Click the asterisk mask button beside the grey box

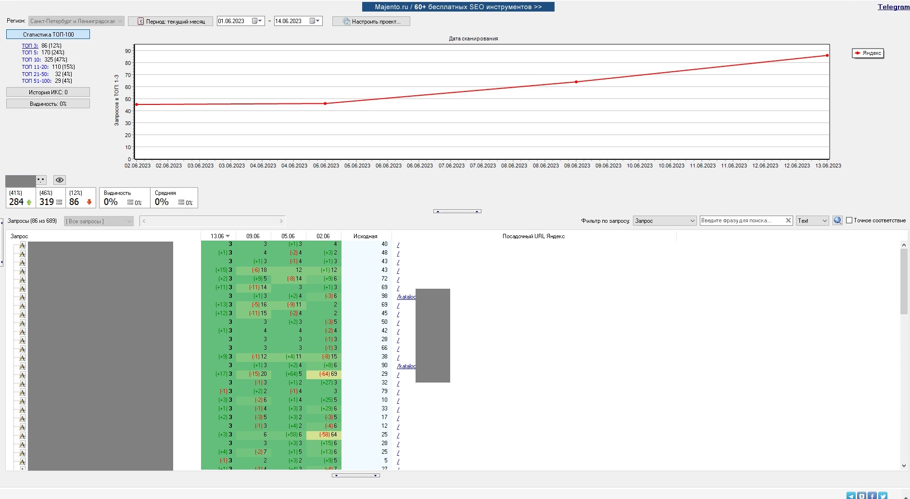coord(41,180)
